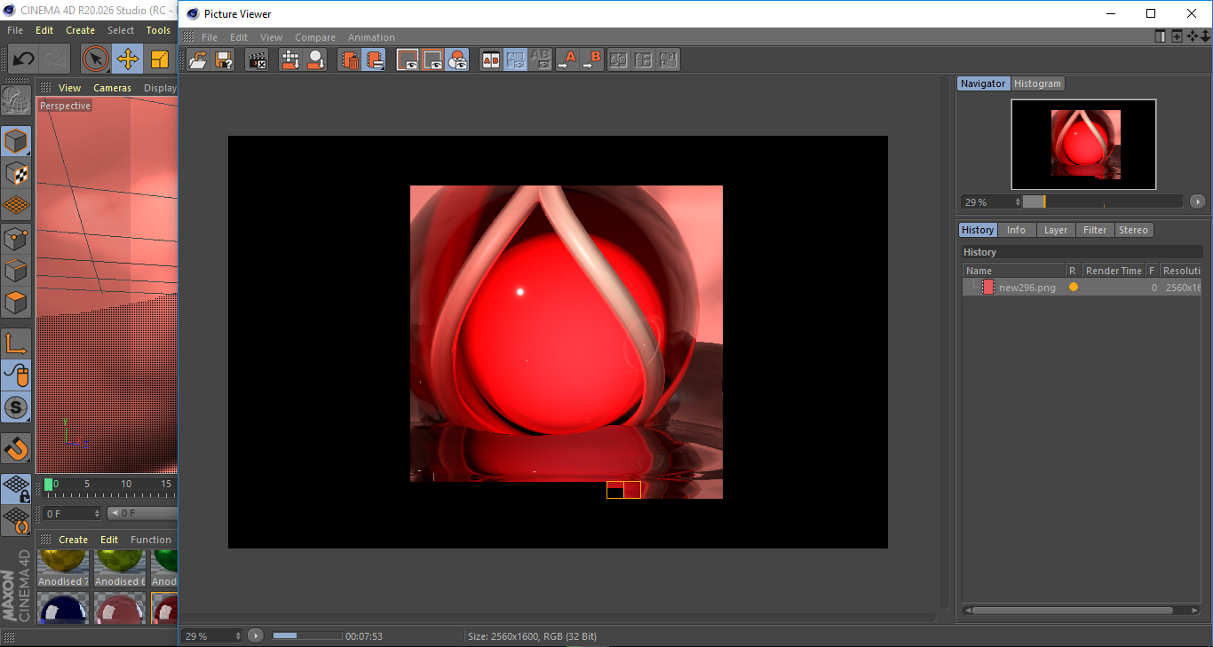The image size is (1213, 647).
Task: Select Edges mode icon
Action: (x=15, y=270)
